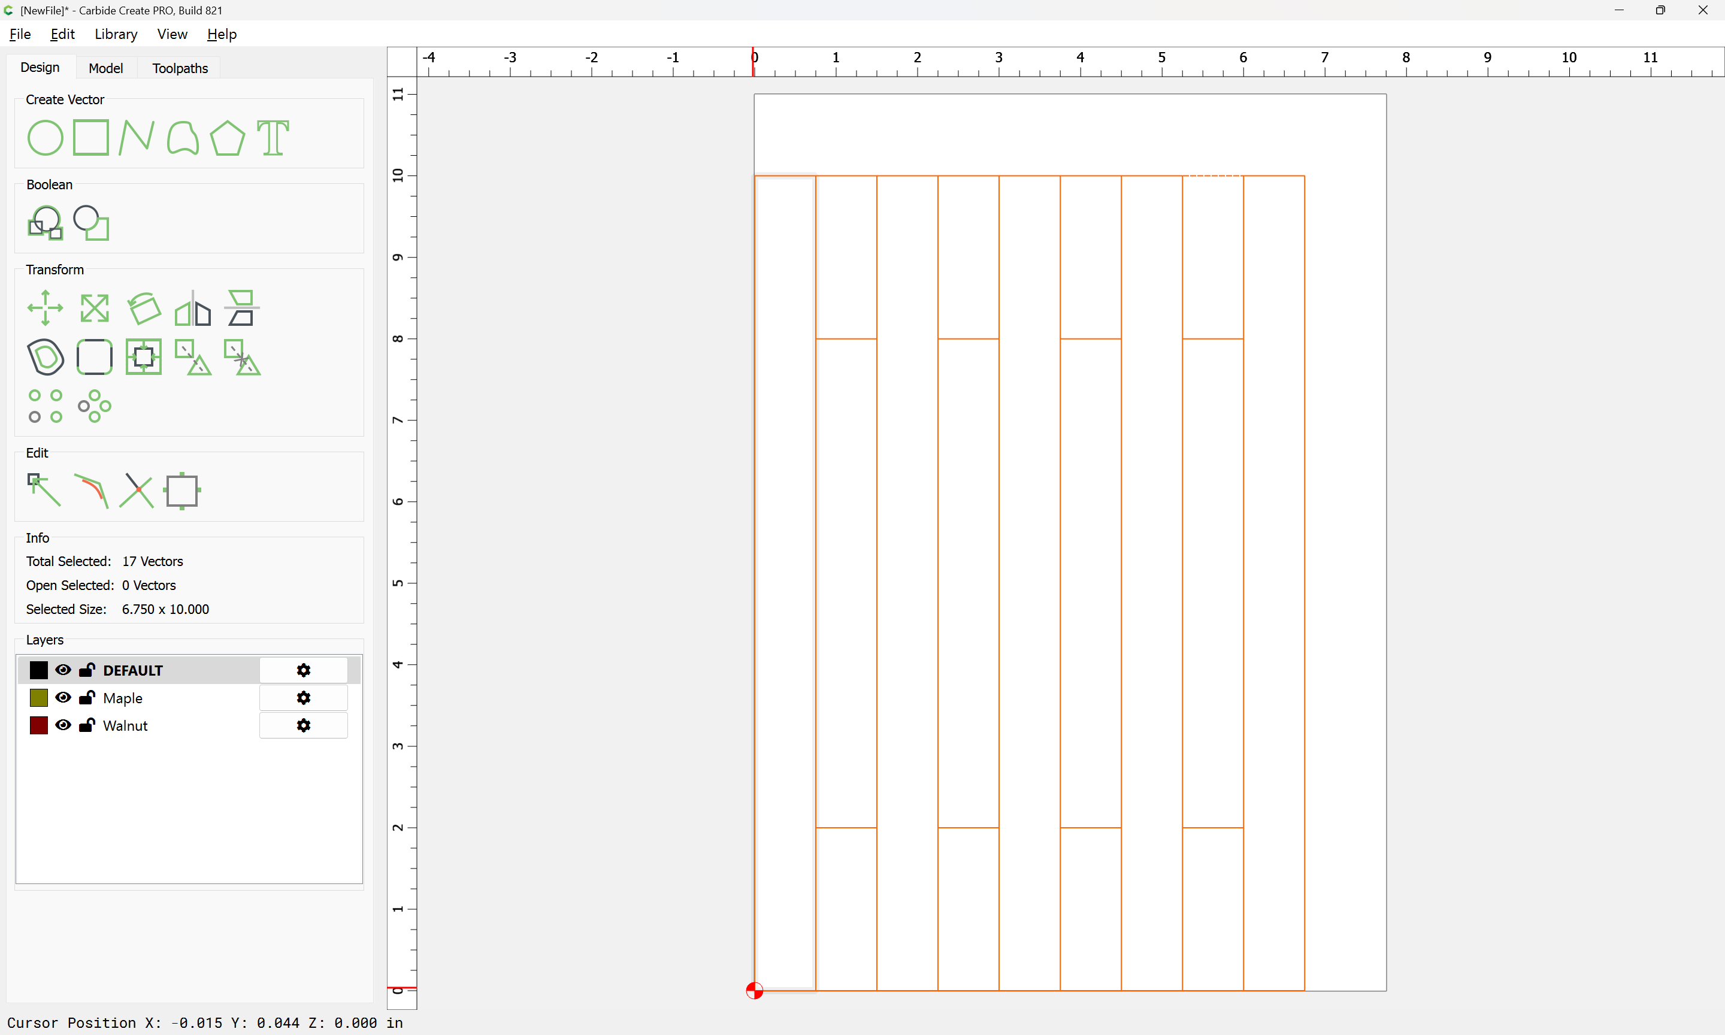Lock the DEFAULT layer
The width and height of the screenshot is (1725, 1035).
click(x=87, y=670)
